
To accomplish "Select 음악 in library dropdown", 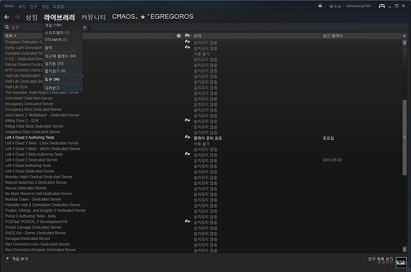I will pos(49,48).
